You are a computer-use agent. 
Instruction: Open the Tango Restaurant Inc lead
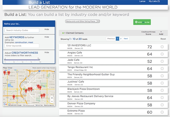tap(80, 67)
